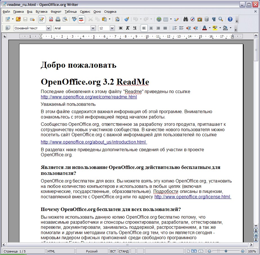Follow the welcome/readme.html link

pyautogui.click(x=89, y=97)
